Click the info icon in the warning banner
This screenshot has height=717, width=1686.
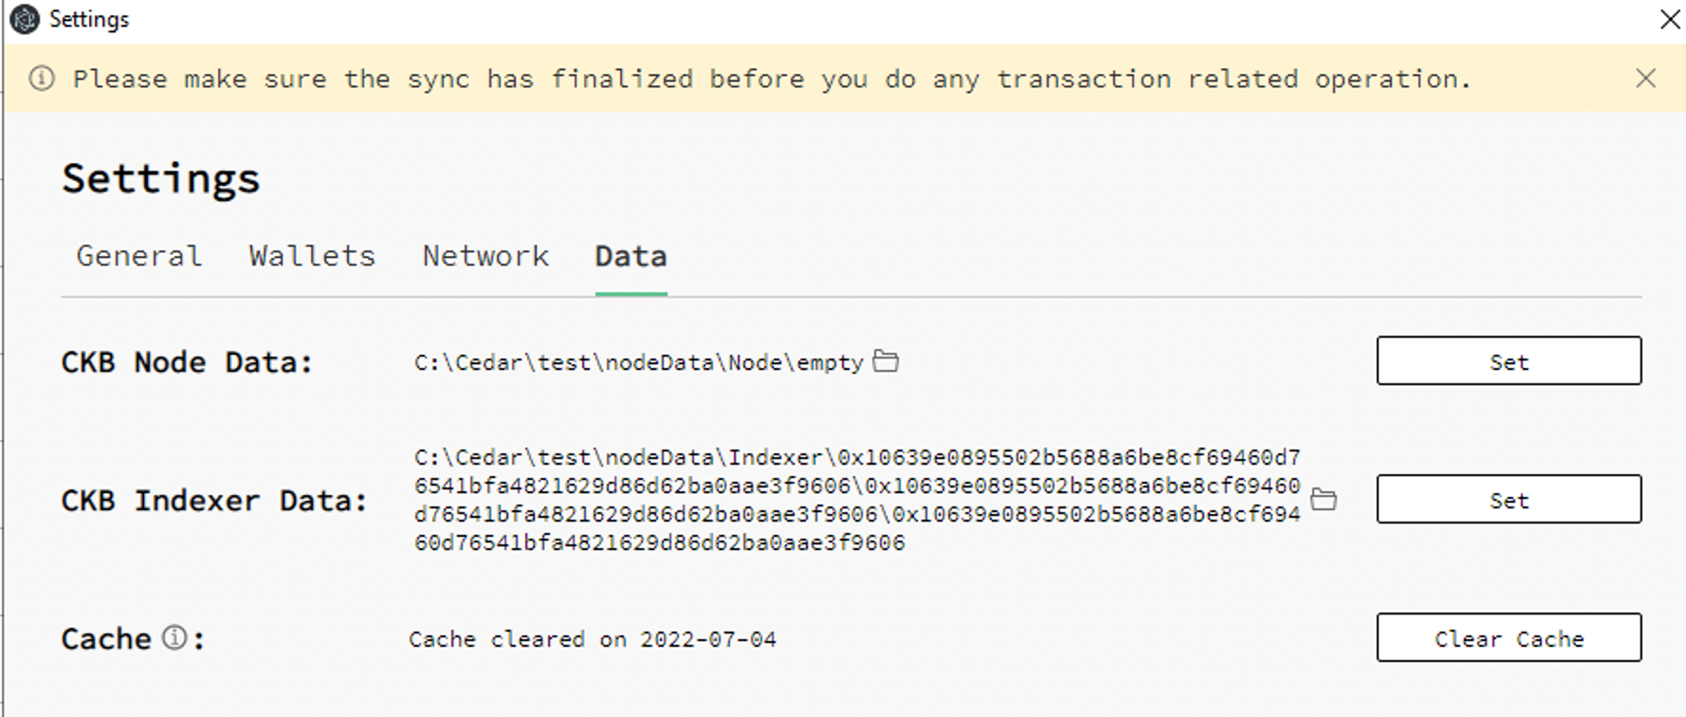click(x=42, y=79)
